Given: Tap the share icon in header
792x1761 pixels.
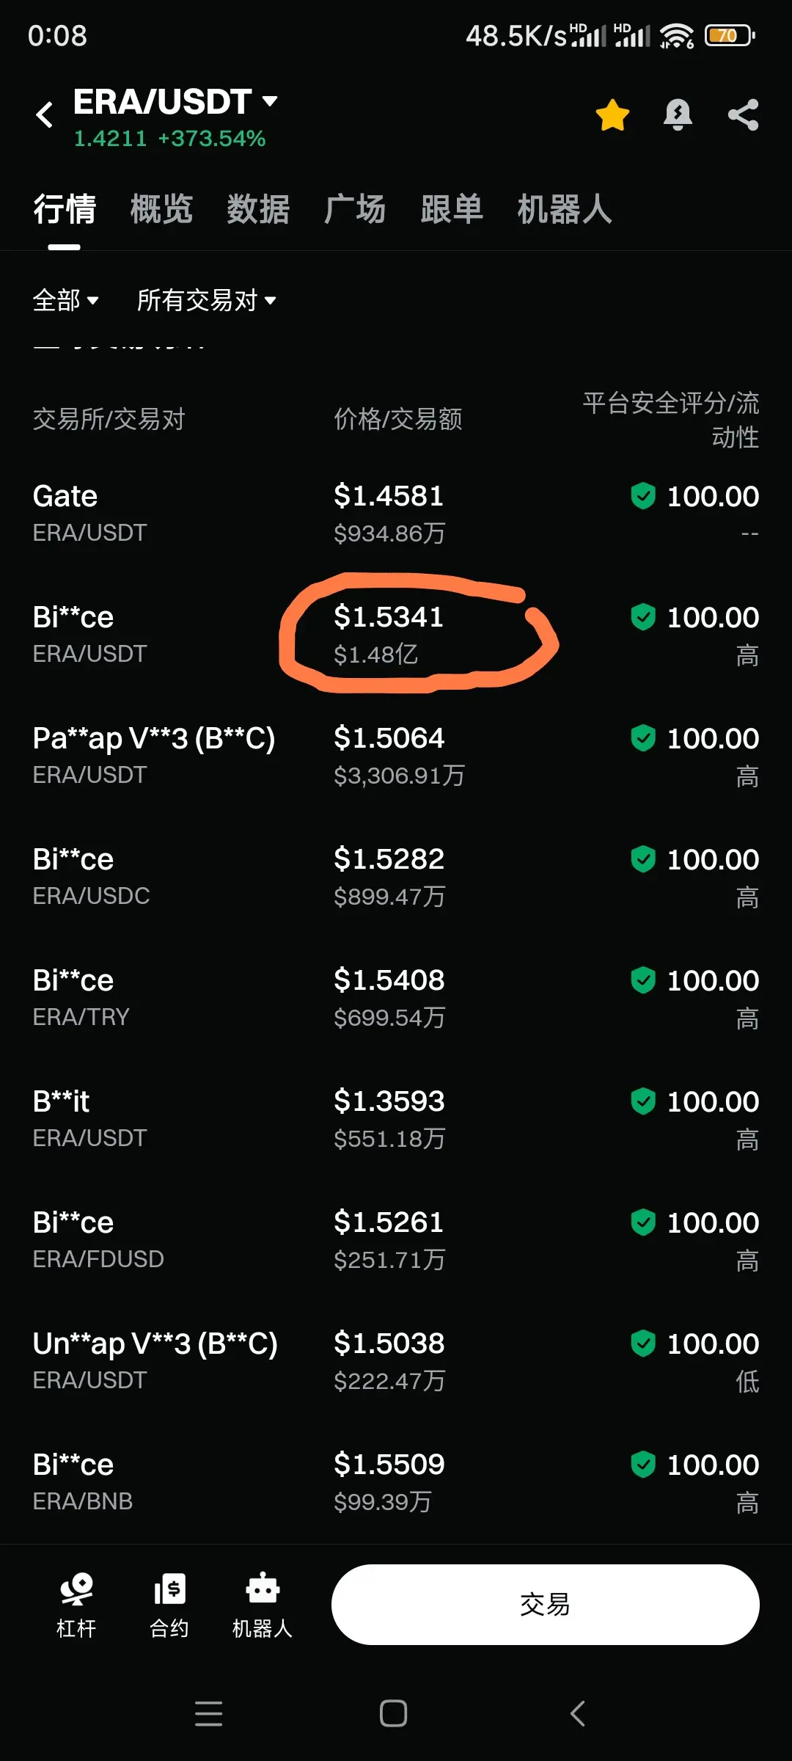Looking at the screenshot, I should click(x=743, y=115).
